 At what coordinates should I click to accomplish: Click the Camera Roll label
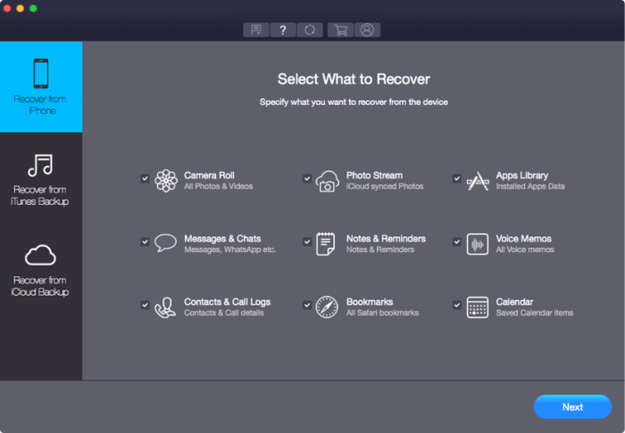(x=209, y=176)
